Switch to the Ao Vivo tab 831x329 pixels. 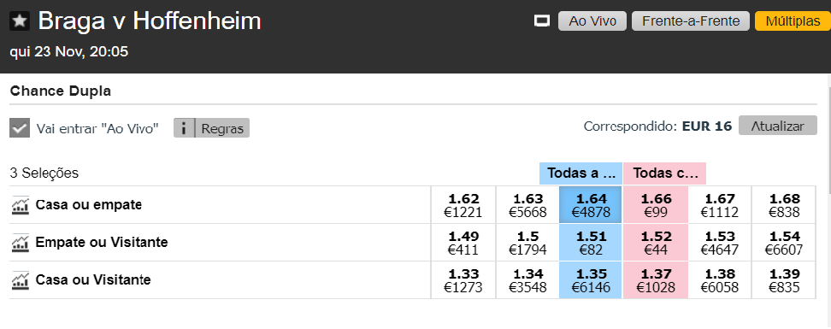[x=592, y=21]
